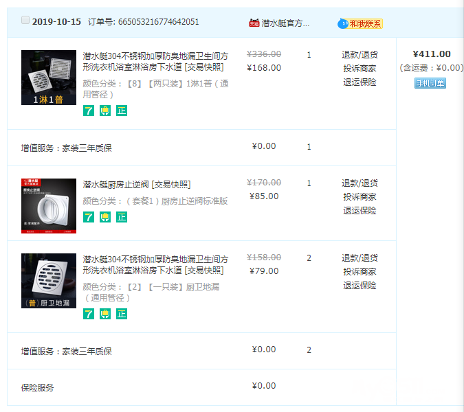The image size is (464, 412).
Task: Click the 7-day return icon under 厨房止逆阀
Action: click(89, 217)
